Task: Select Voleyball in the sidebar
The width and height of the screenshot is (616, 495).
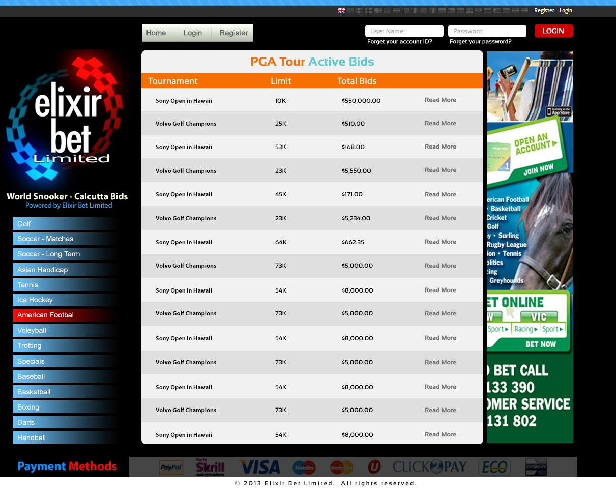Action: tap(66, 330)
